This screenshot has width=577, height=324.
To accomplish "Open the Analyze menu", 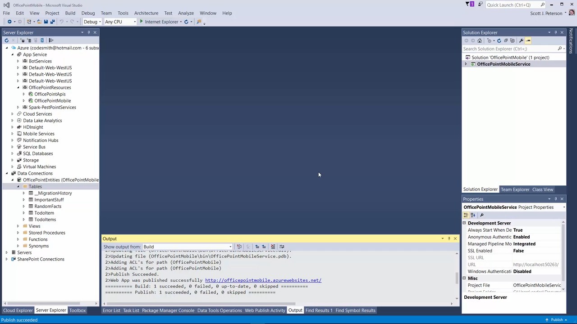I will [x=186, y=13].
